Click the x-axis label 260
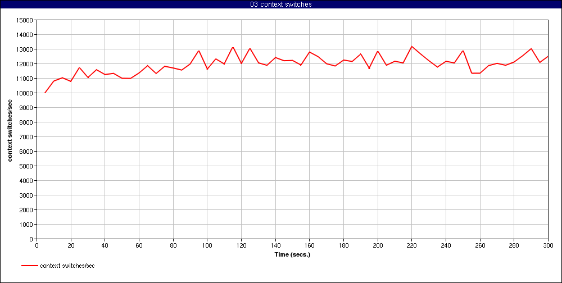Image resolution: width=562 pixels, height=283 pixels. 480,246
